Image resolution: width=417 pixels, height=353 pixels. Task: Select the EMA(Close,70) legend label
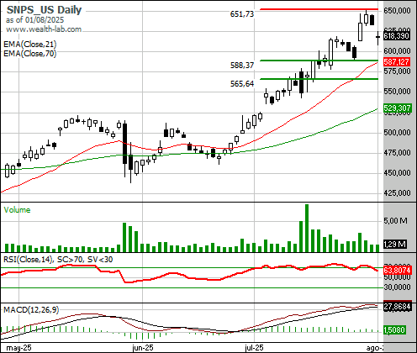click(30, 53)
